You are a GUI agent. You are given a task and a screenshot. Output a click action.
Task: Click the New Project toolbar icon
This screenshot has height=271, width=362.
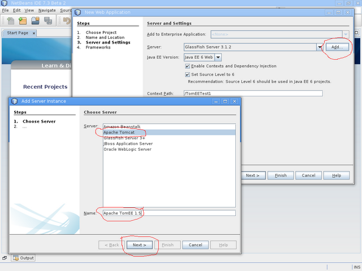[23, 21]
